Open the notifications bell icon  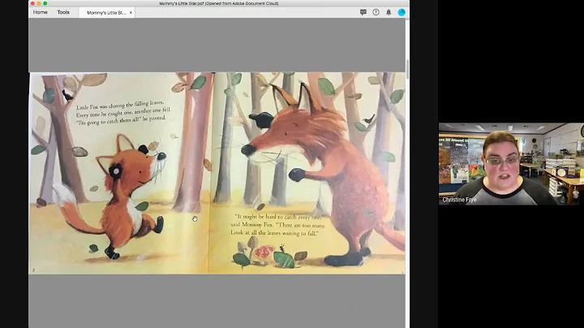tap(389, 12)
